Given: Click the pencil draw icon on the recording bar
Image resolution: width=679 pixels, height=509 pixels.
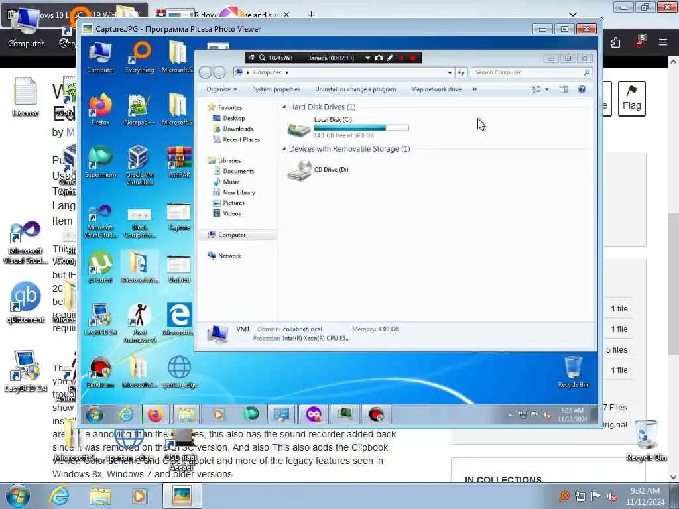Looking at the screenshot, I should click(x=390, y=58).
